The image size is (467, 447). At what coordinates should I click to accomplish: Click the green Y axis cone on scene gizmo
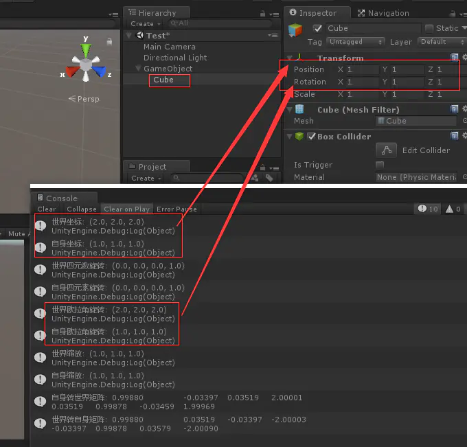tap(86, 50)
